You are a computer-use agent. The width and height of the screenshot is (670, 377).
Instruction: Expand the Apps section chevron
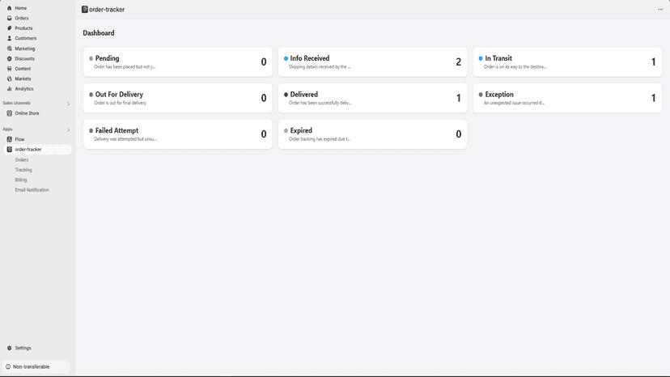tap(68, 130)
